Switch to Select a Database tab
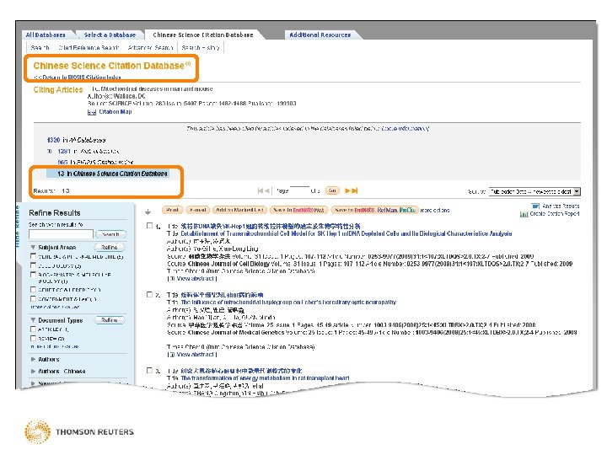The height and width of the screenshot is (455, 607). tap(110, 35)
